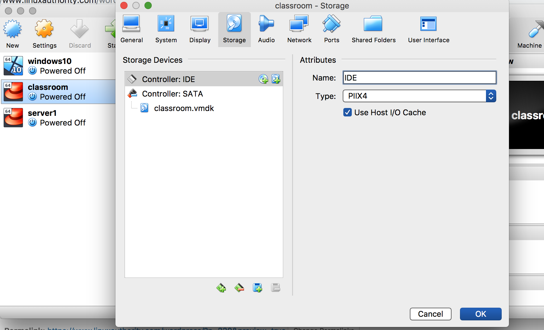The width and height of the screenshot is (544, 330).
Task: Select the classroom virtual machine
Action: pos(58,92)
